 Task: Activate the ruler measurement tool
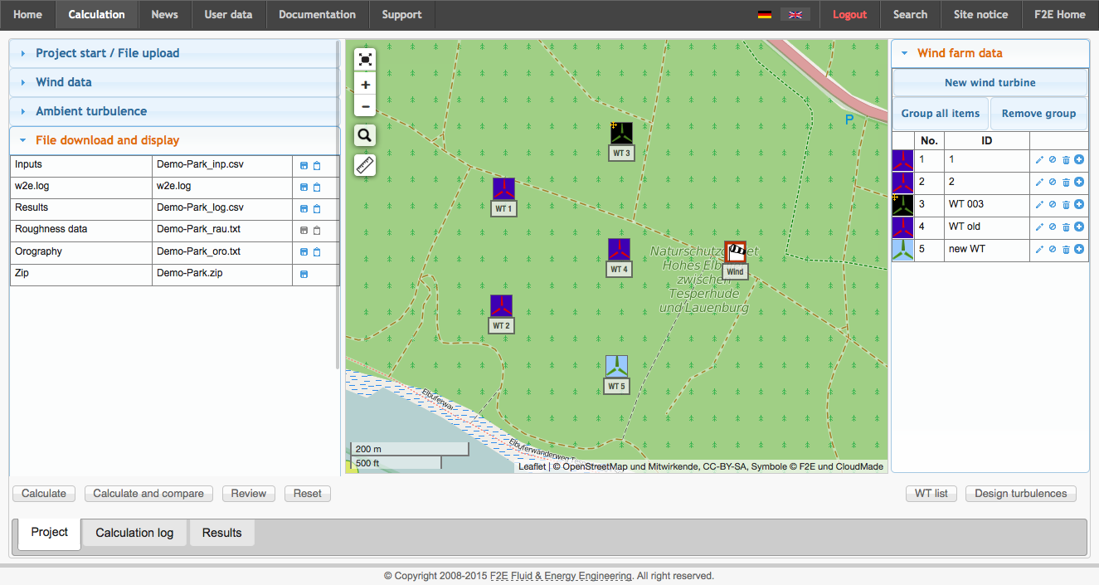365,165
